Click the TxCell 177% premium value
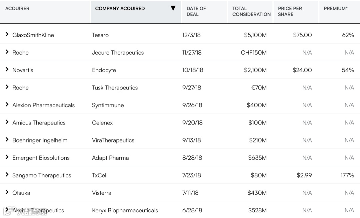Image resolution: width=360 pixels, height=218 pixels. (347, 175)
